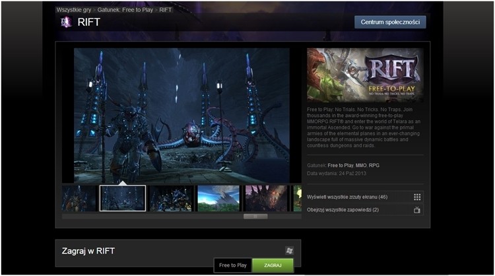Click the RIFT breadcrumb link
Viewport: 495px width, 276px height.
166,10
